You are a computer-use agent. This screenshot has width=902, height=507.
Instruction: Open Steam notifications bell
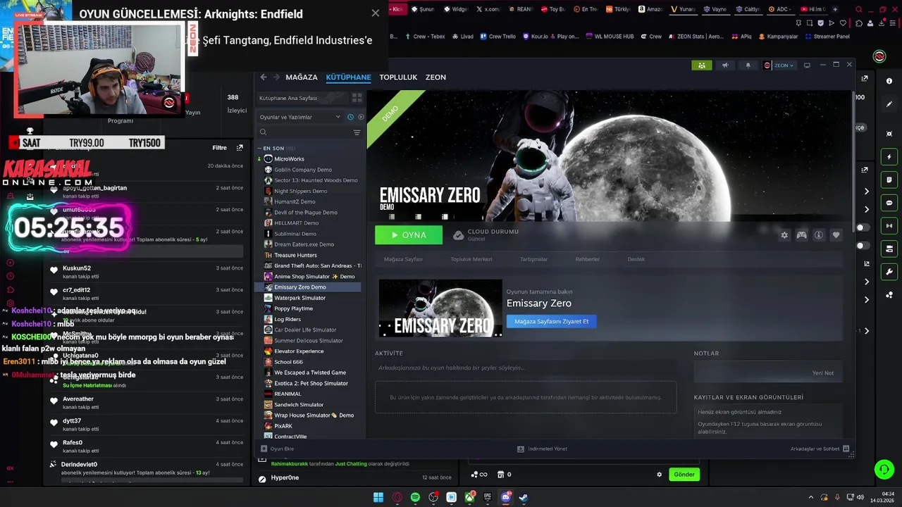(748, 65)
